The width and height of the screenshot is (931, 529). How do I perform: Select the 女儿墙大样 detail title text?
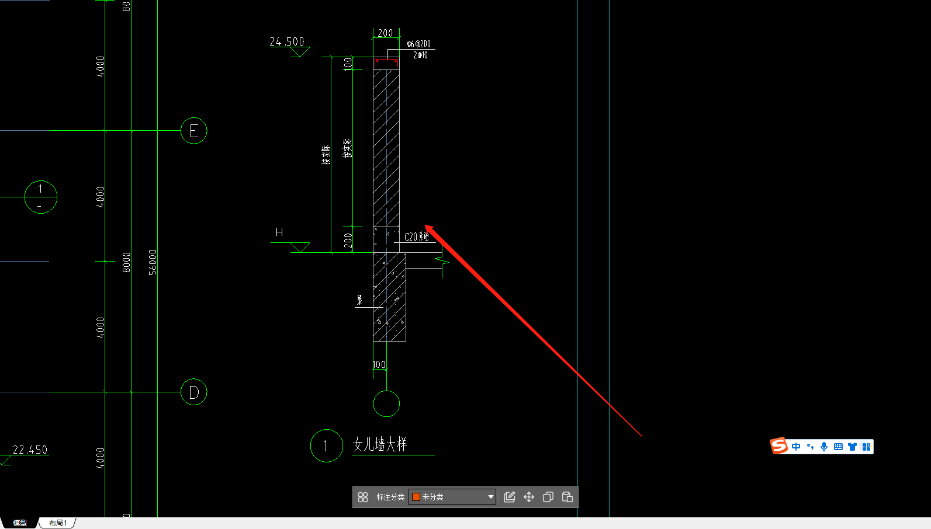click(380, 444)
